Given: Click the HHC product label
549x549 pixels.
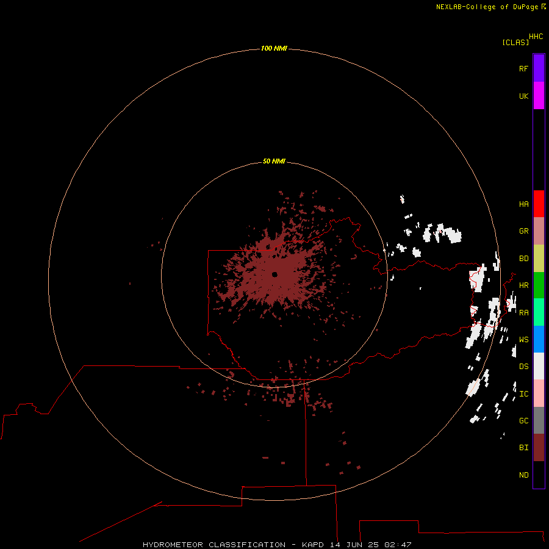Looking at the screenshot, I should 536,37.
